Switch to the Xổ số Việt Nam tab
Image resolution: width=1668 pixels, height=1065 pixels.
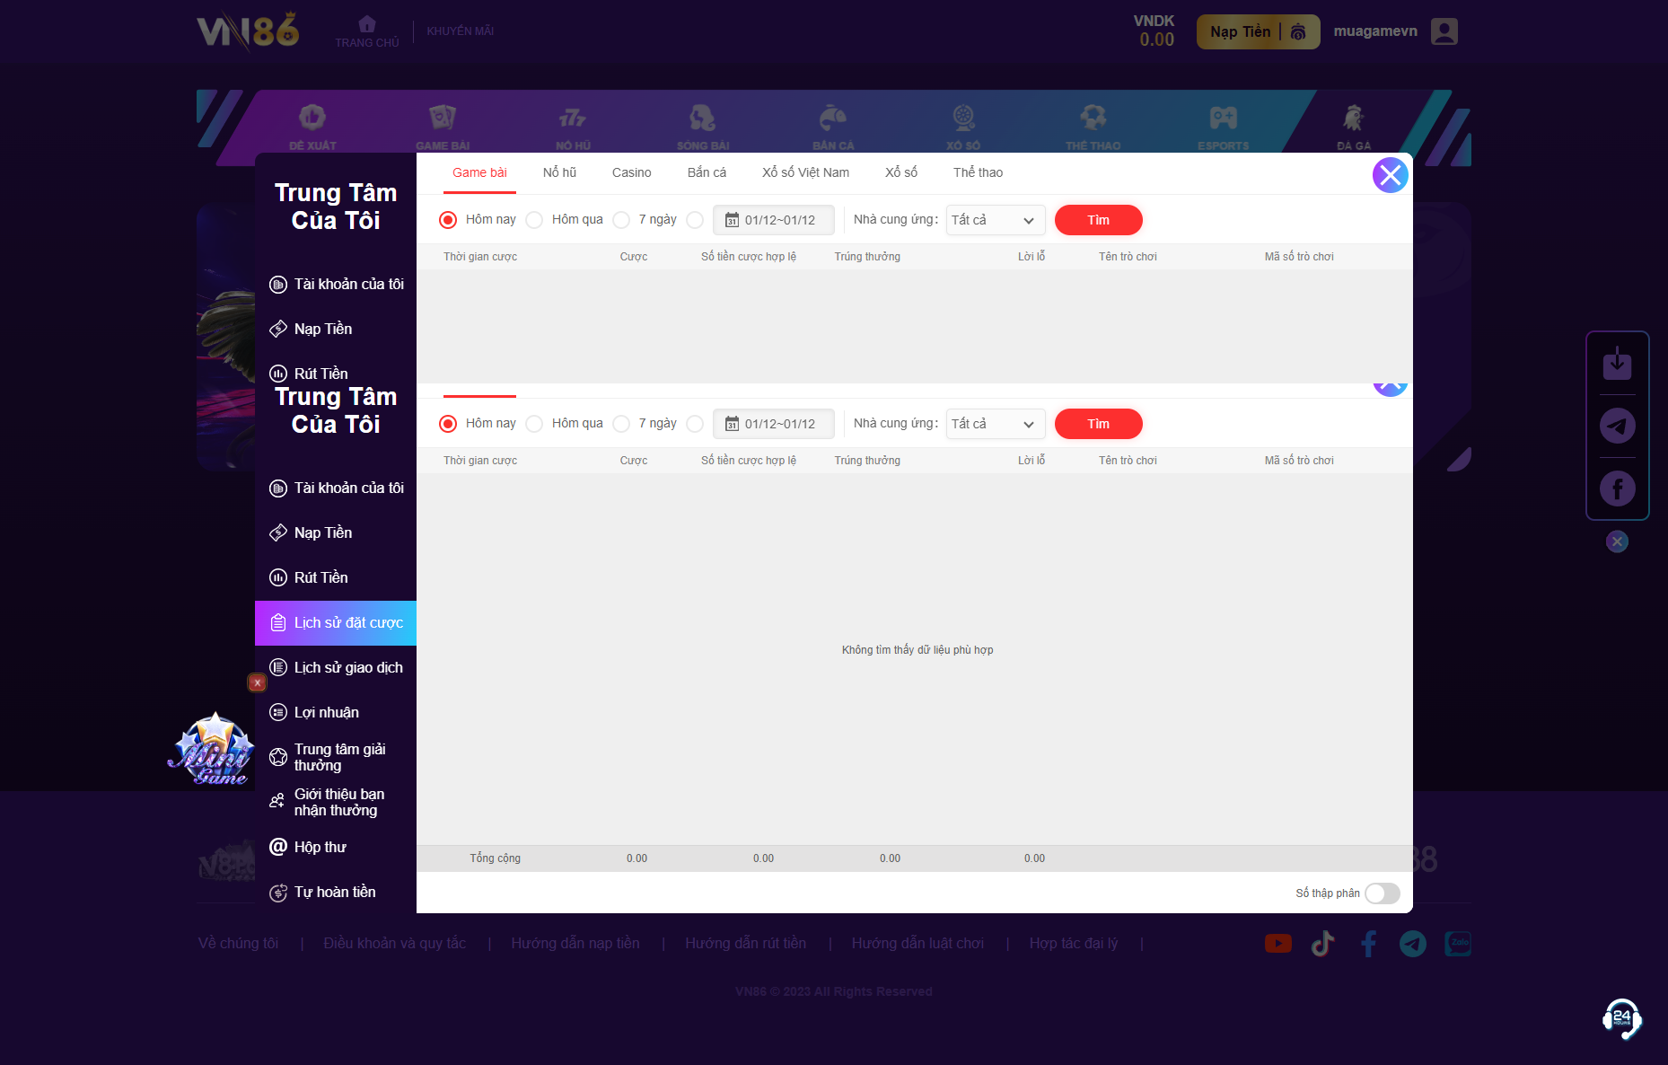tap(805, 172)
